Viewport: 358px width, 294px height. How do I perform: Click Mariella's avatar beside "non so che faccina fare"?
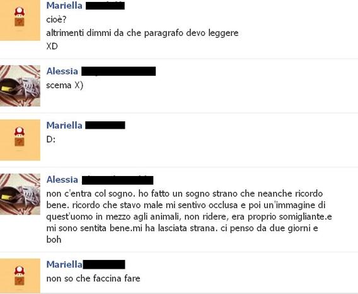coord(20,276)
